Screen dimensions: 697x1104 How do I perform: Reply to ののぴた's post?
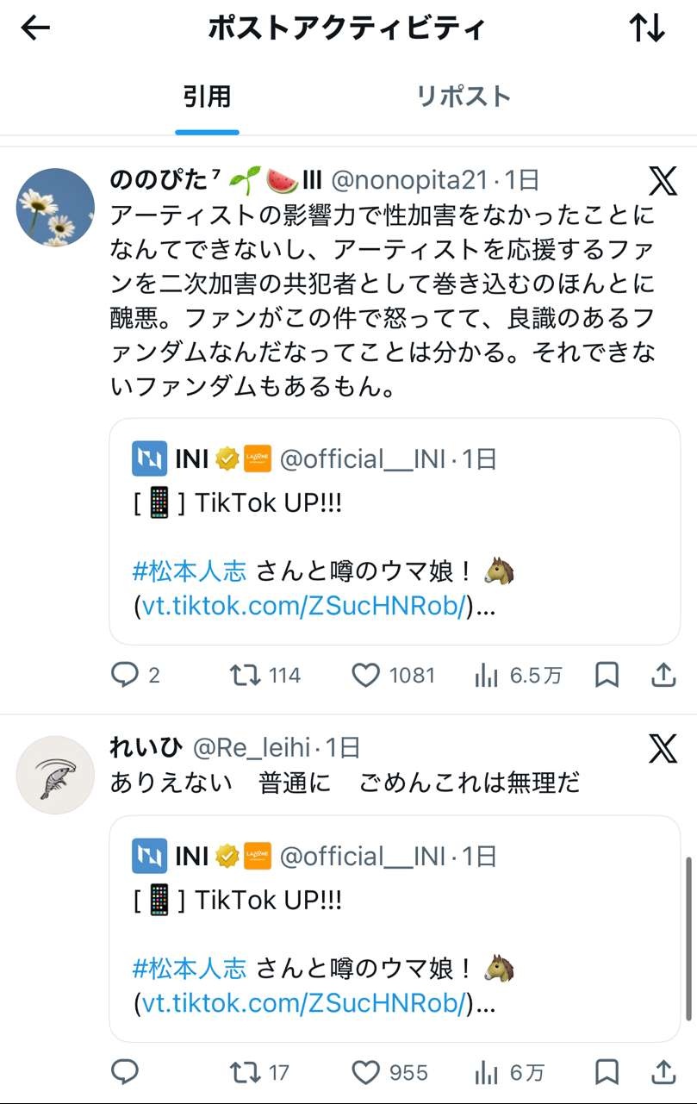pyautogui.click(x=126, y=675)
